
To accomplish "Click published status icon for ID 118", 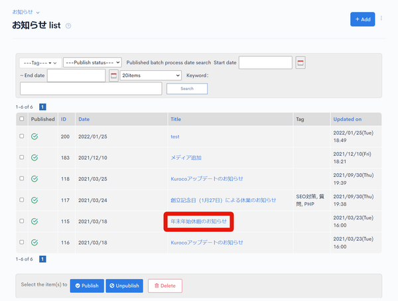I will coord(34,178).
